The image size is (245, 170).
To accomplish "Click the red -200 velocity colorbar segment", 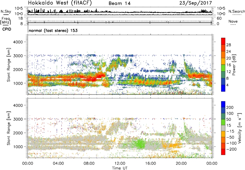I will (x=223, y=152).
